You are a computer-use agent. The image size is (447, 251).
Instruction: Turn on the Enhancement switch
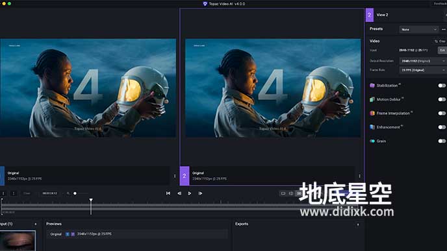[442, 127]
